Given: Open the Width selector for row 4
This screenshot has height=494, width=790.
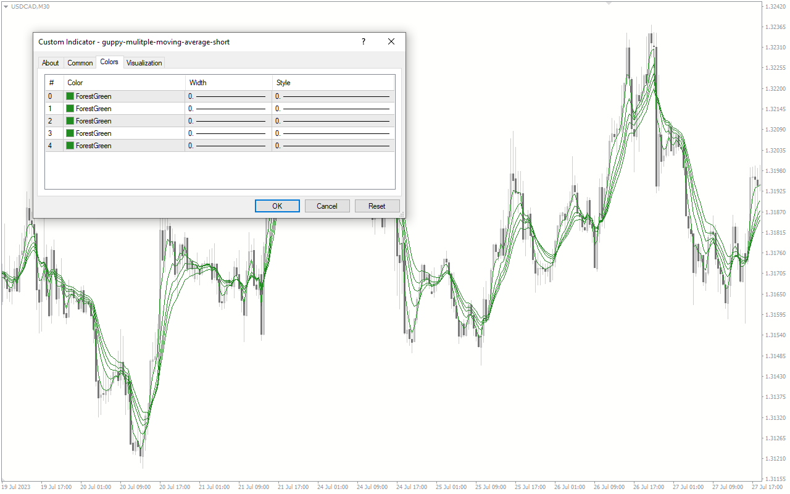Looking at the screenshot, I should click(x=228, y=146).
